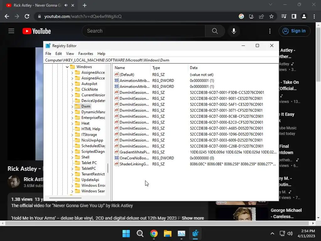Click Chrome page horizontal scrollbar
Image resolution: width=321 pixels, height=241 pixels.
157,223
